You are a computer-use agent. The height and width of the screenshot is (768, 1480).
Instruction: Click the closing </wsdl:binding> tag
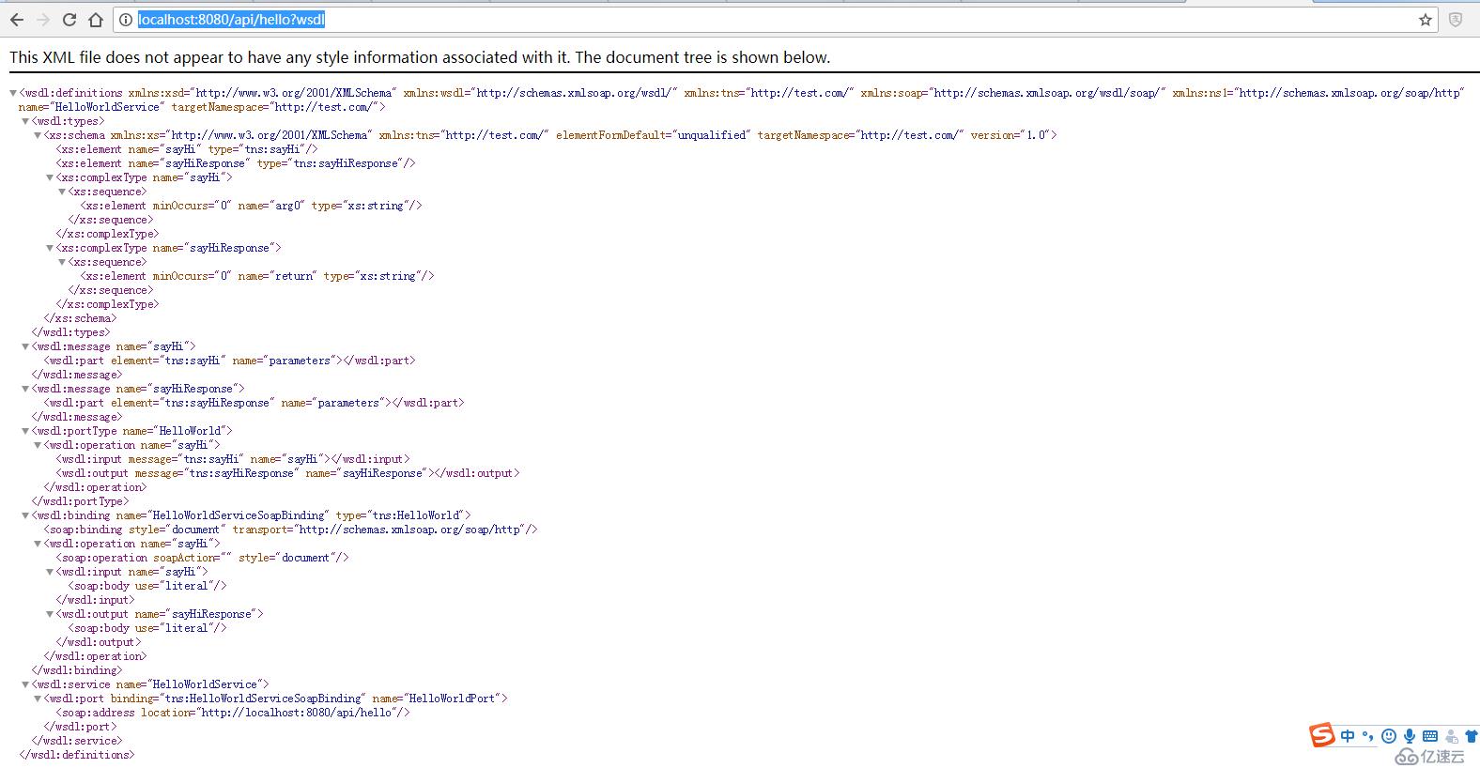coord(77,670)
